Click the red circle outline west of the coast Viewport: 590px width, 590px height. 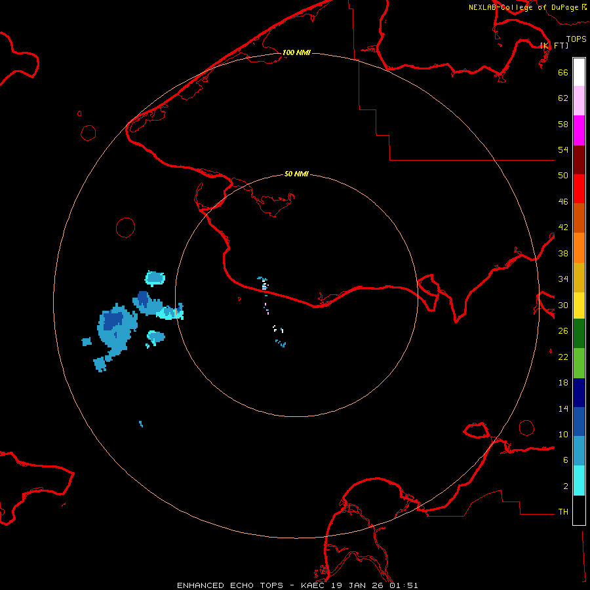[x=125, y=227]
